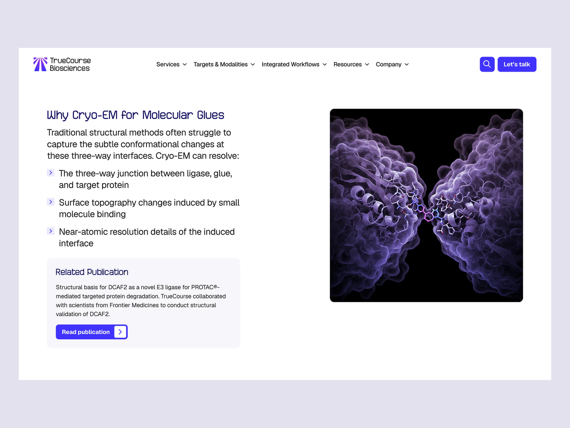Open the Targets & Modalities menu
This screenshot has height=428, width=570.
[x=224, y=64]
